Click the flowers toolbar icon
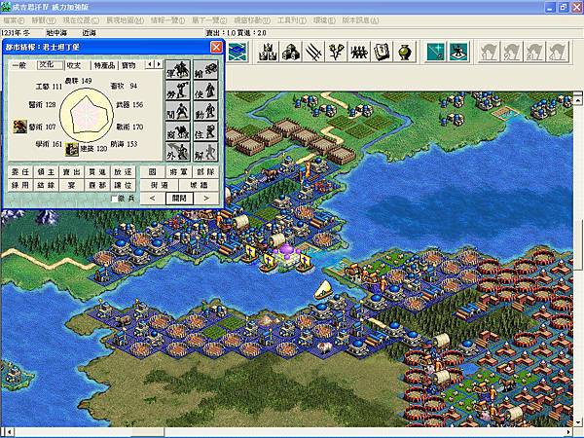584x438 pixels. tap(337, 52)
